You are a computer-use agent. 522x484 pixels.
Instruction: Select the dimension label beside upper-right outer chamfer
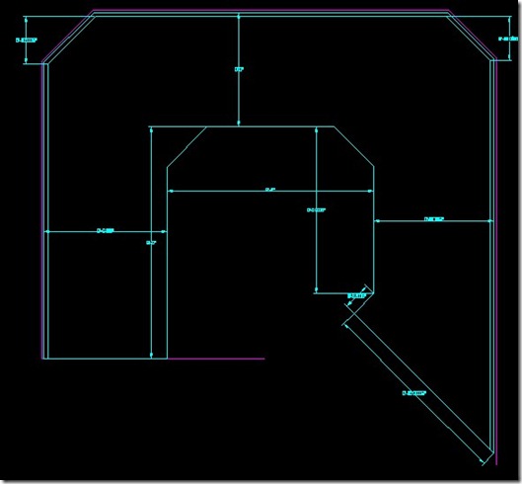click(508, 39)
